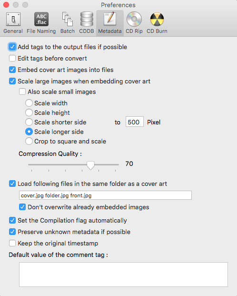This screenshot has width=237, height=296.
Task: Enable Edit tags before convert
Action: click(12, 58)
